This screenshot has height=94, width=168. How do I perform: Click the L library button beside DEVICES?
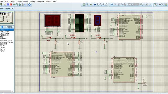click(x=2, y=27)
